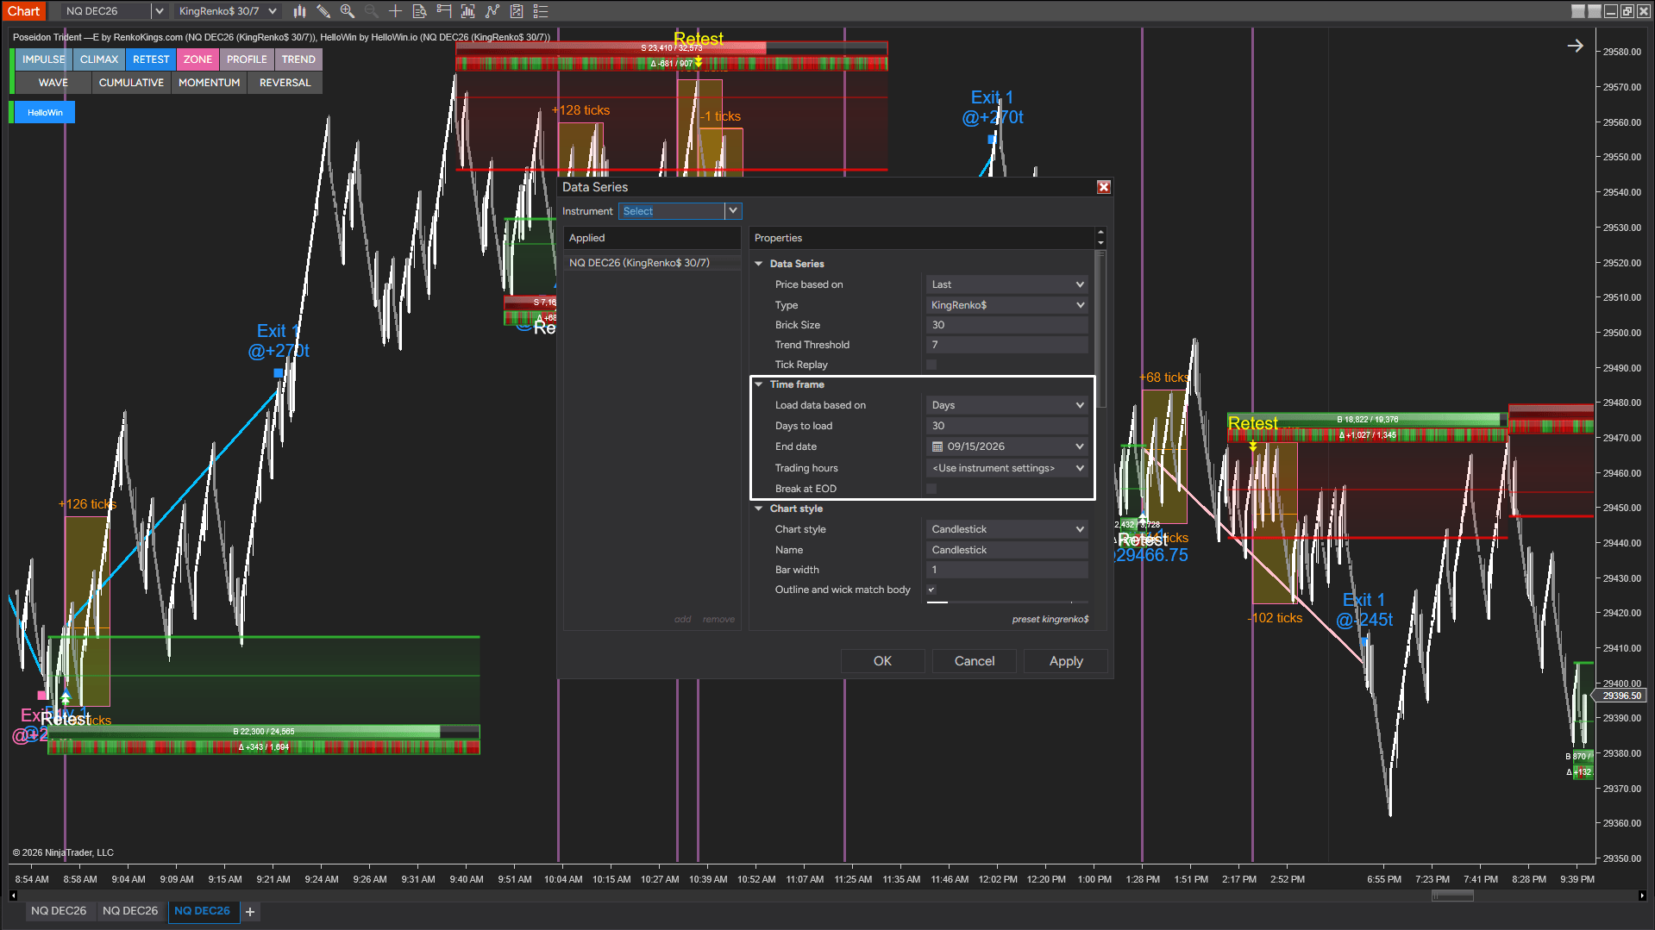This screenshot has width=1655, height=930.
Task: Click the zoom in magnifier icon
Action: 348,11
